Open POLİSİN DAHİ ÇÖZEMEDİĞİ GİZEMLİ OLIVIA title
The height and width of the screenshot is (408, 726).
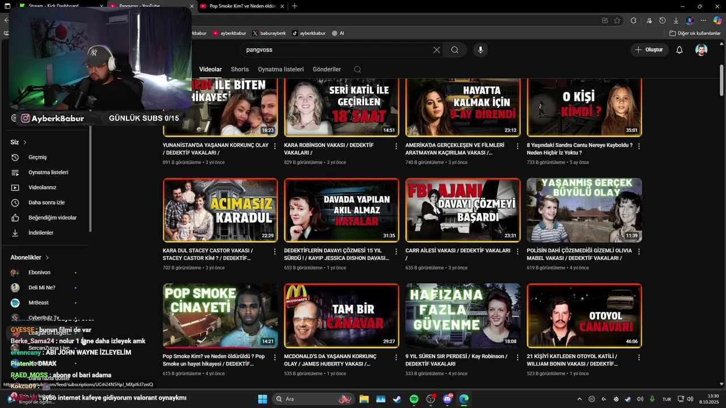[579, 254]
